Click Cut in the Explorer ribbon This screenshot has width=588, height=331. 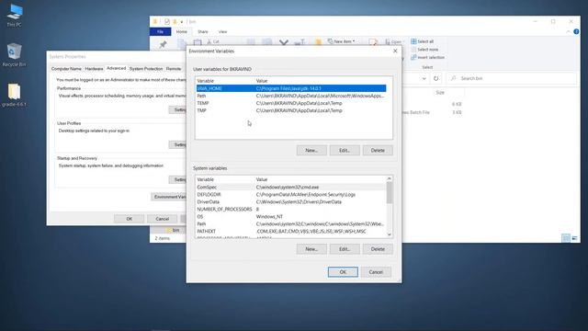[213, 41]
